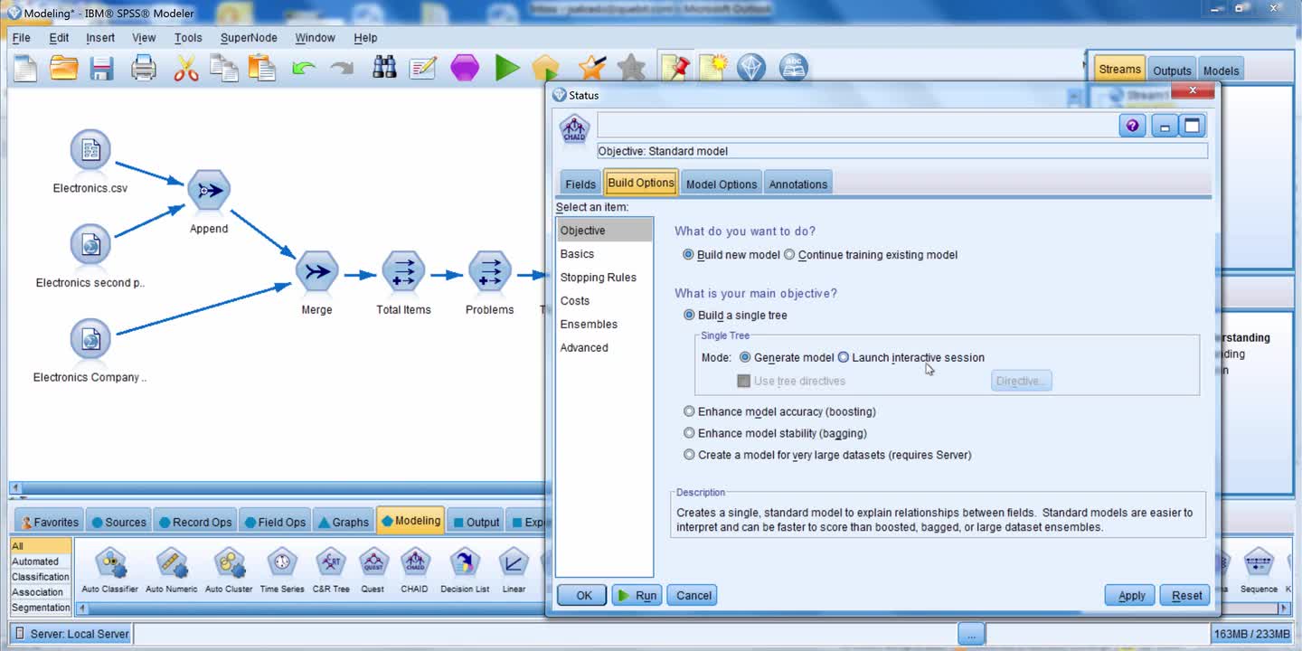Pick the Auto Classifier palette node

coord(109,564)
